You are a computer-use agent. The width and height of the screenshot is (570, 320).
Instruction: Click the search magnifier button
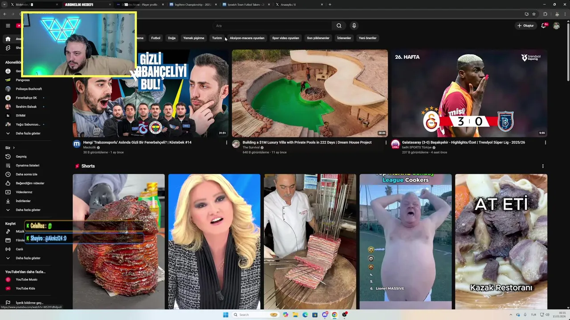[339, 26]
